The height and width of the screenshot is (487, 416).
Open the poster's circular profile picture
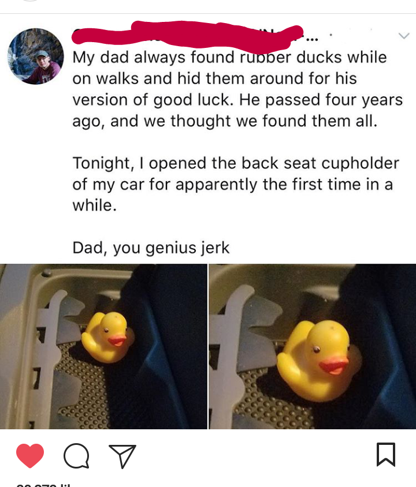click(x=35, y=57)
